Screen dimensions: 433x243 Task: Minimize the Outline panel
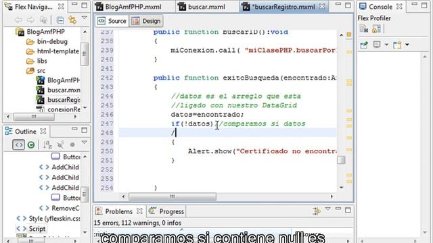[x=74, y=129]
